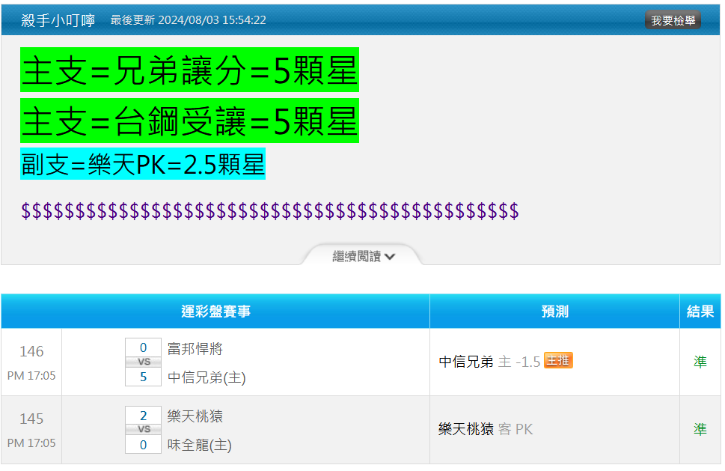Open author name 殺手小叮噹
The width and height of the screenshot is (725, 471).
click(58, 20)
